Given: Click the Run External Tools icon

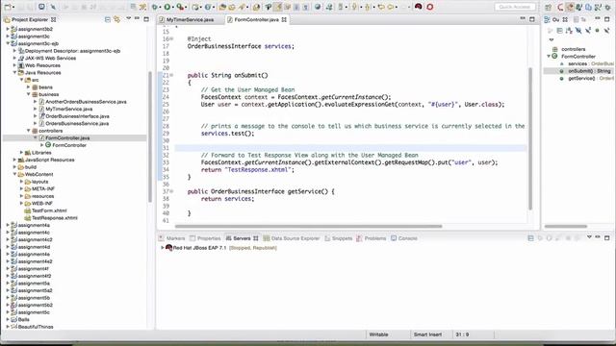Looking at the screenshot, I should (x=180, y=7).
